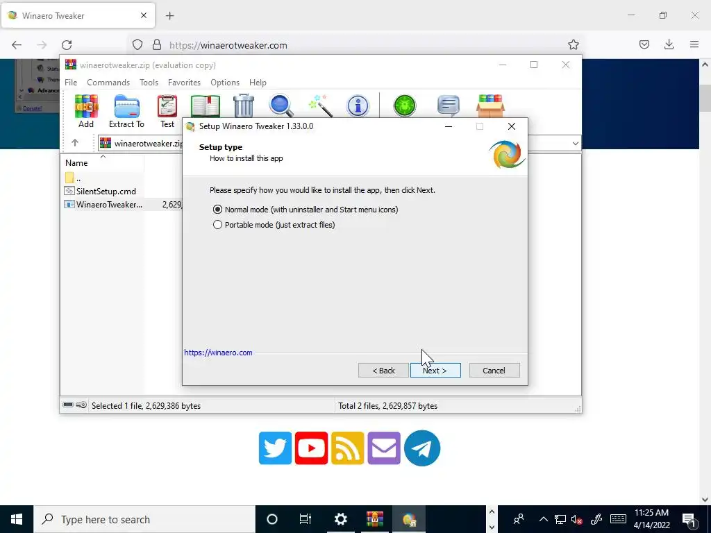711x533 pixels.
Task: Click the Back button in setup
Action: (x=383, y=371)
